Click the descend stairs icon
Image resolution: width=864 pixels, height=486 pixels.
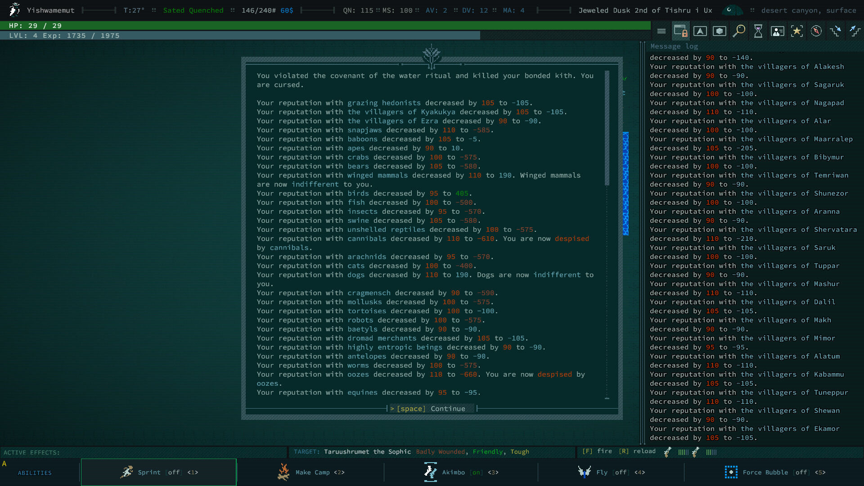pos(836,31)
